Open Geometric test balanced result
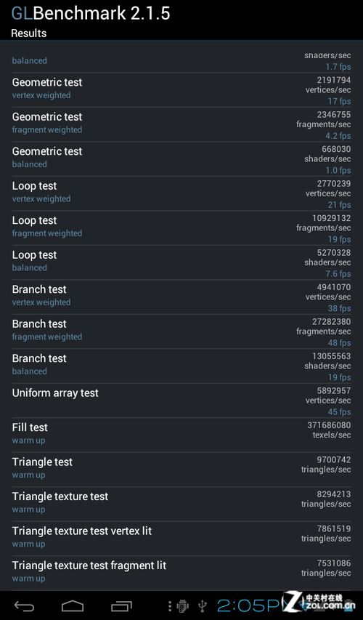This screenshot has height=620, width=363. coord(181,159)
